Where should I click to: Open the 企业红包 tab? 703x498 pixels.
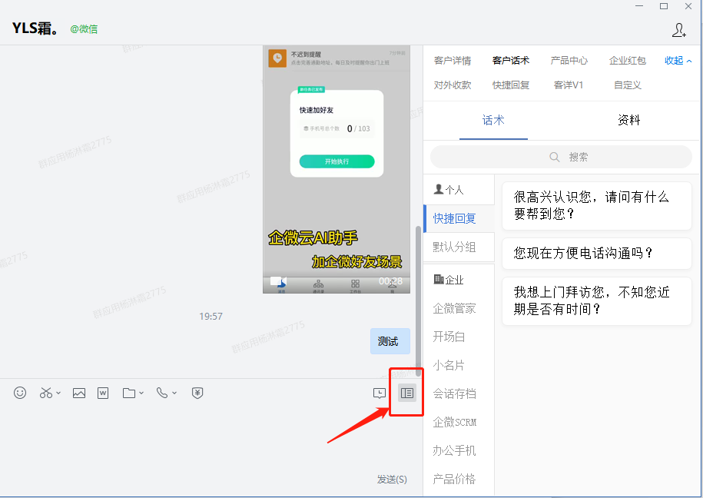(x=627, y=60)
